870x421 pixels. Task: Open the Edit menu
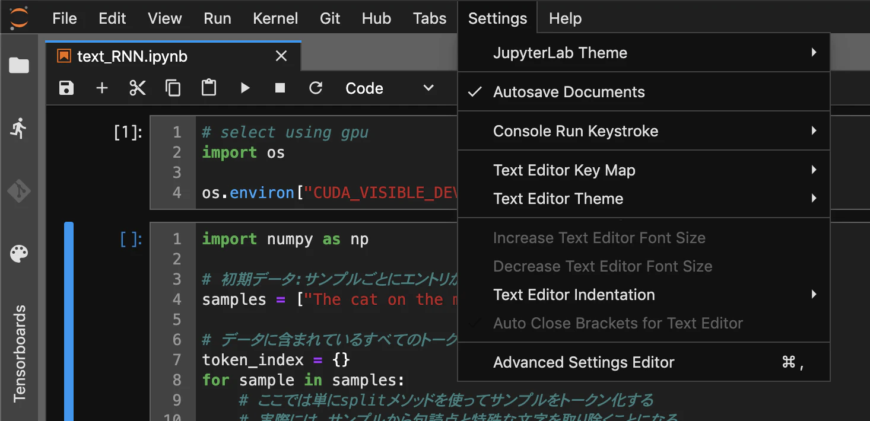pos(112,18)
